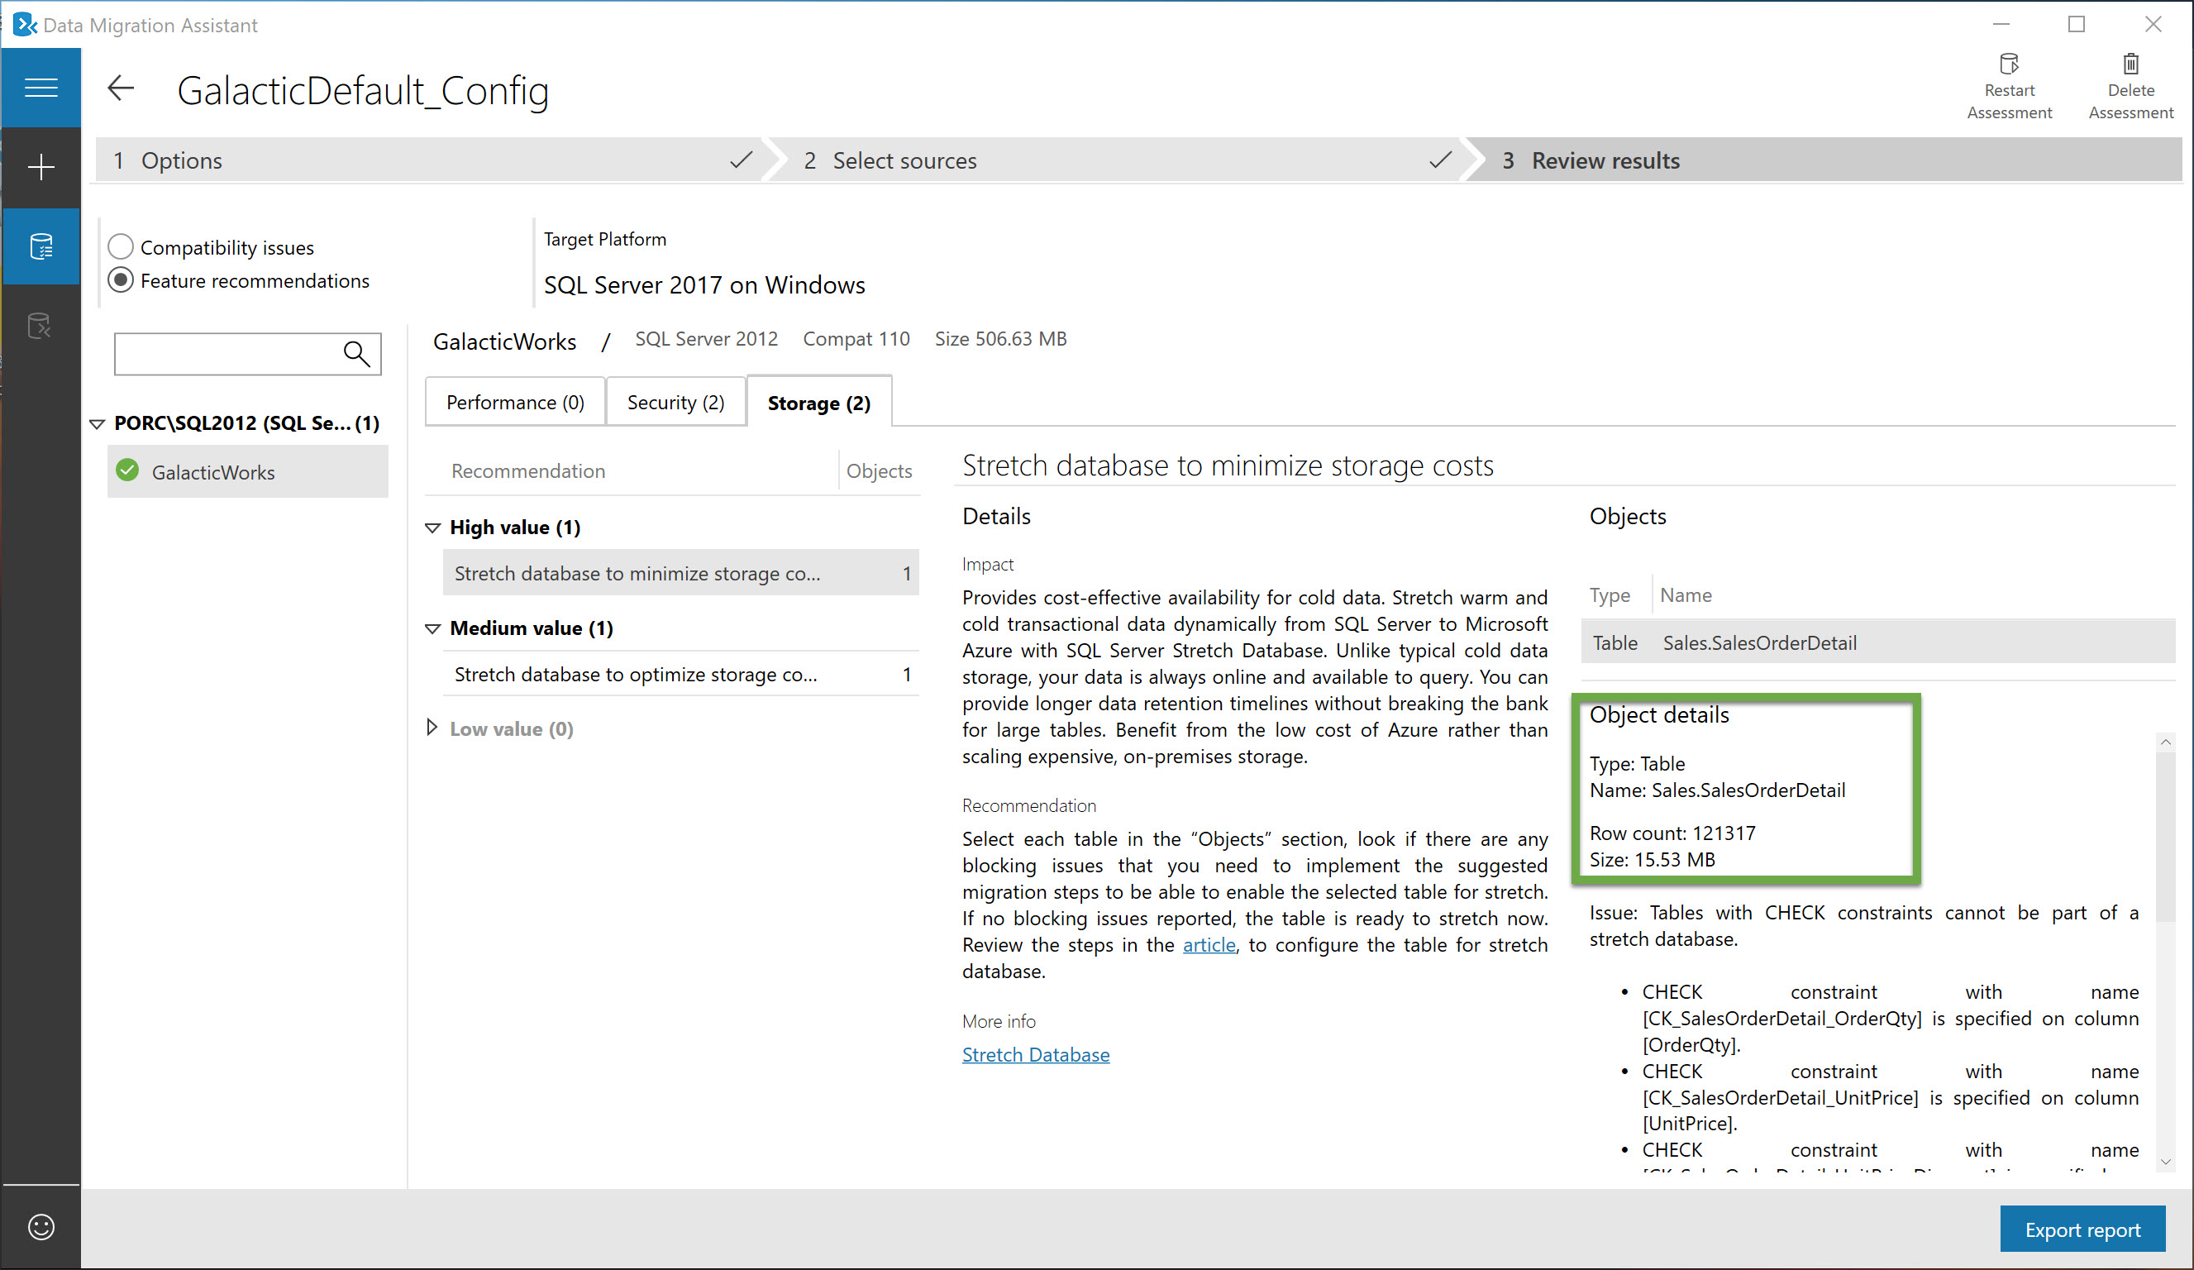This screenshot has height=1270, width=2194.
Task: Collapse the PORC\SQL2012 server node
Action: 98,423
